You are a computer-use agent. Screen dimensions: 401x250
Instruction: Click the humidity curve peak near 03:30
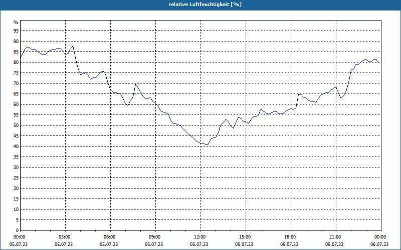click(x=73, y=46)
